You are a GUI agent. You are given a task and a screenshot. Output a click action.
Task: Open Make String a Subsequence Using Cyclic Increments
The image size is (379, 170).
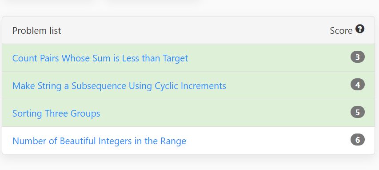coord(119,86)
